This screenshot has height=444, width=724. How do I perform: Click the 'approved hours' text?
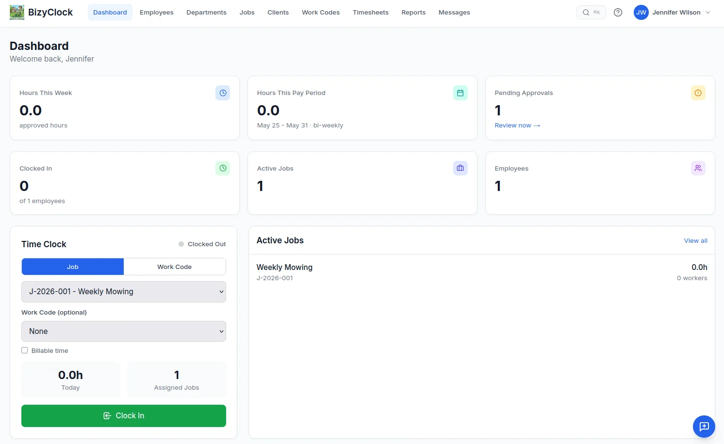pyautogui.click(x=43, y=126)
